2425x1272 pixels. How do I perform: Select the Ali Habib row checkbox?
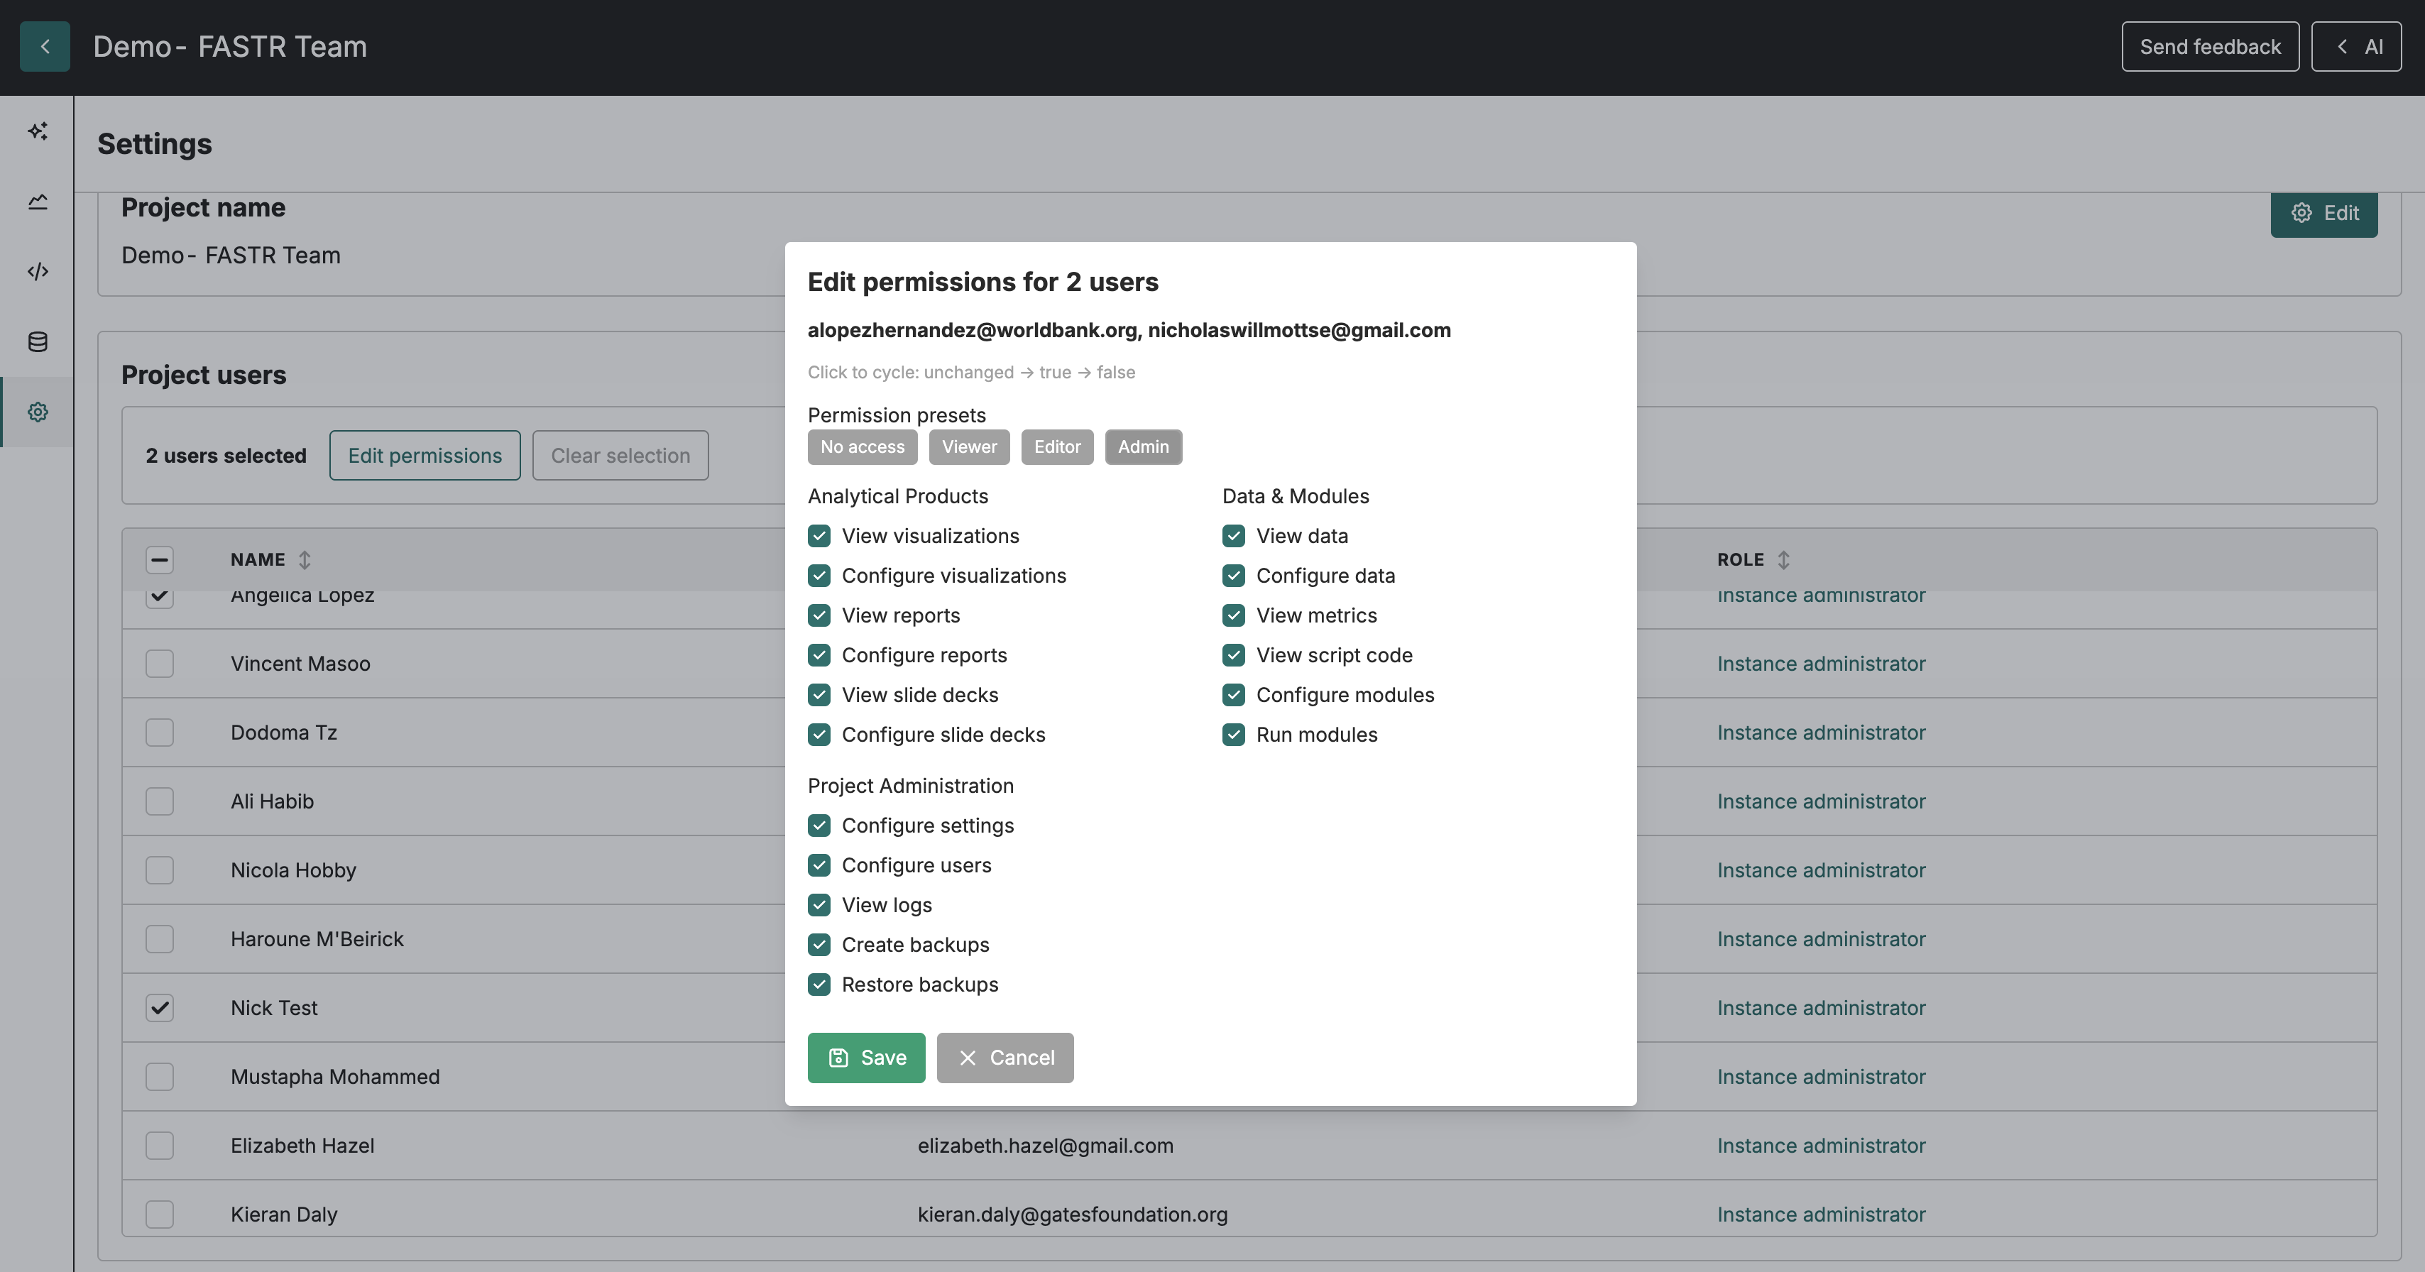[x=160, y=801]
